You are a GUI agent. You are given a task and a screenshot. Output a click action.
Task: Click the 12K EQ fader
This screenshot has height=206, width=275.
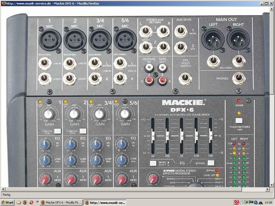pos(211,135)
